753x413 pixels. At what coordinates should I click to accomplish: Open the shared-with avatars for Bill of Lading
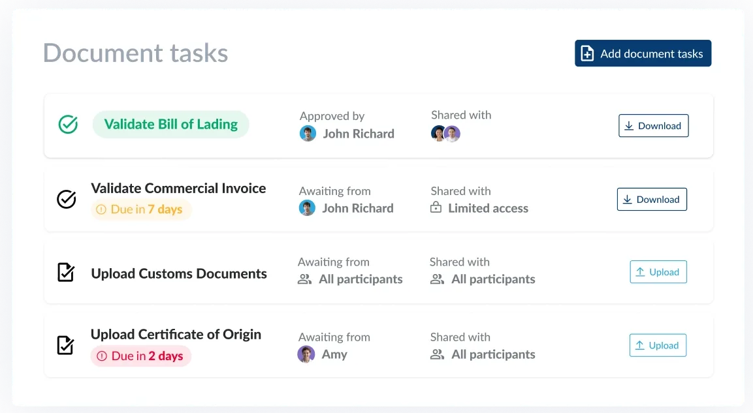click(445, 133)
